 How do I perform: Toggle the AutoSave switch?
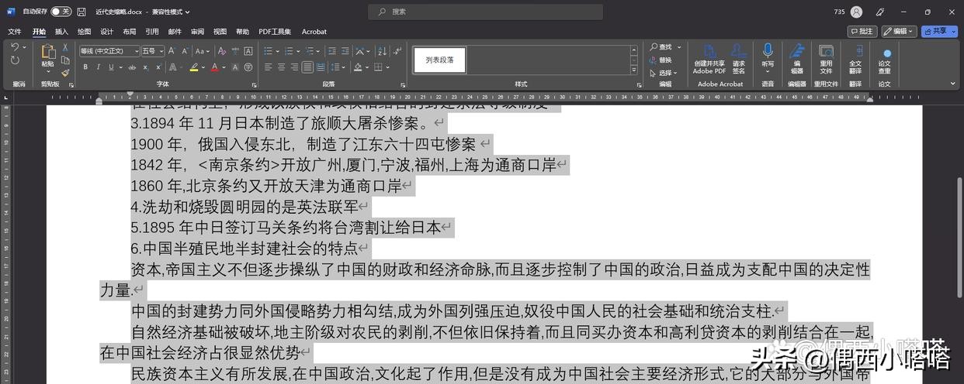coord(61,12)
